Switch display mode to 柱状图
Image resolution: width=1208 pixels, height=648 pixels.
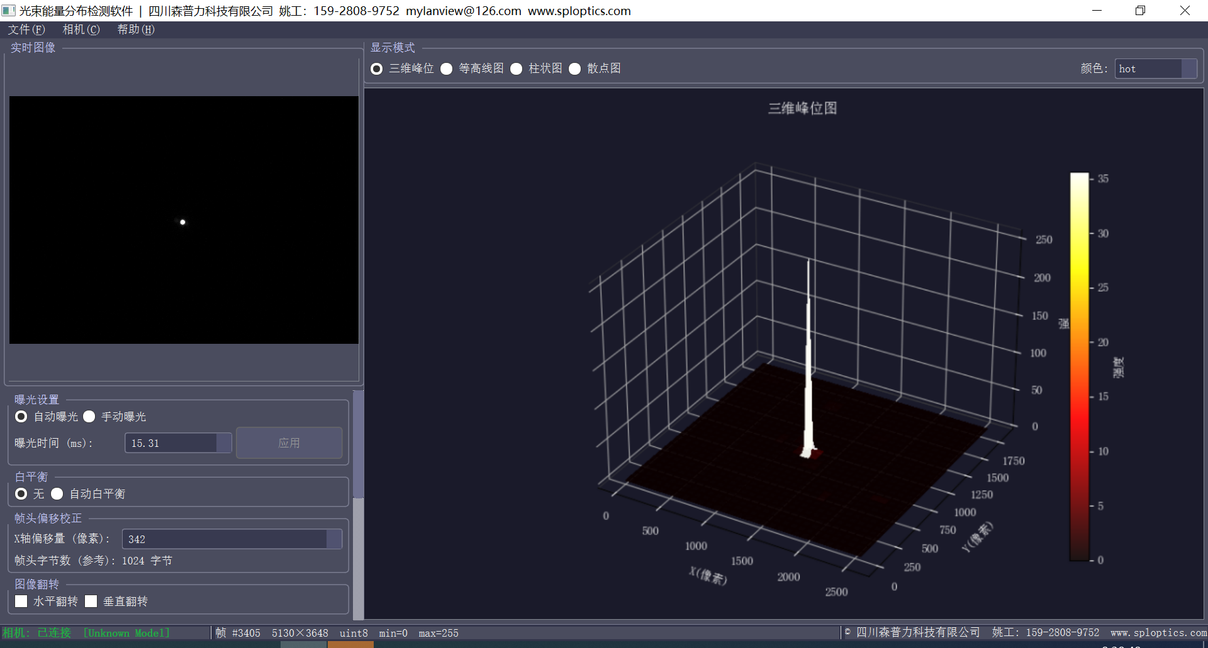click(x=517, y=69)
